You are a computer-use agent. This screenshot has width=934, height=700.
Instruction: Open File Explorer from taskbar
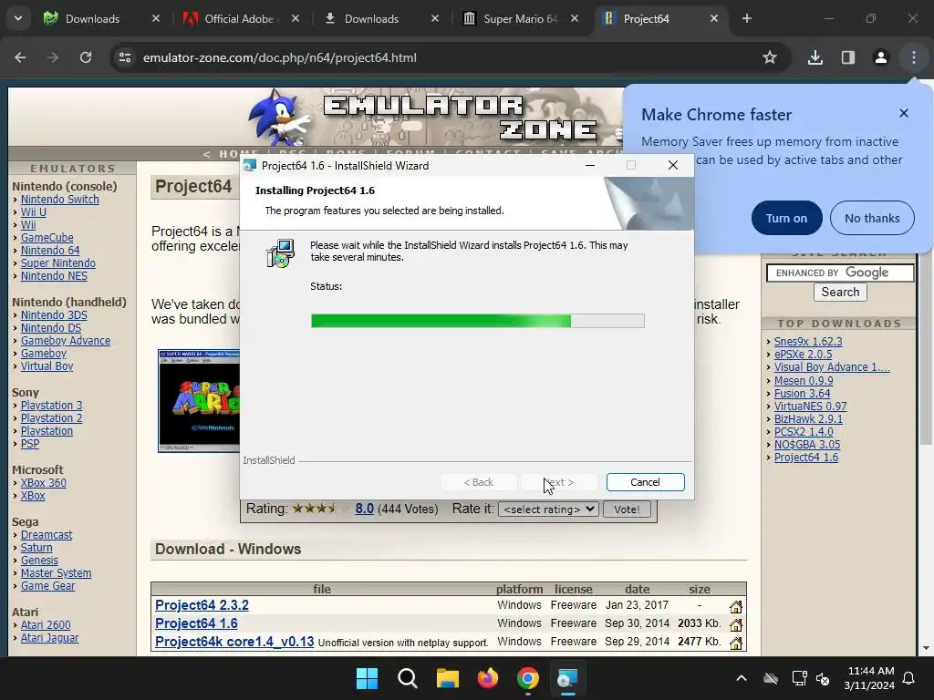(x=447, y=678)
